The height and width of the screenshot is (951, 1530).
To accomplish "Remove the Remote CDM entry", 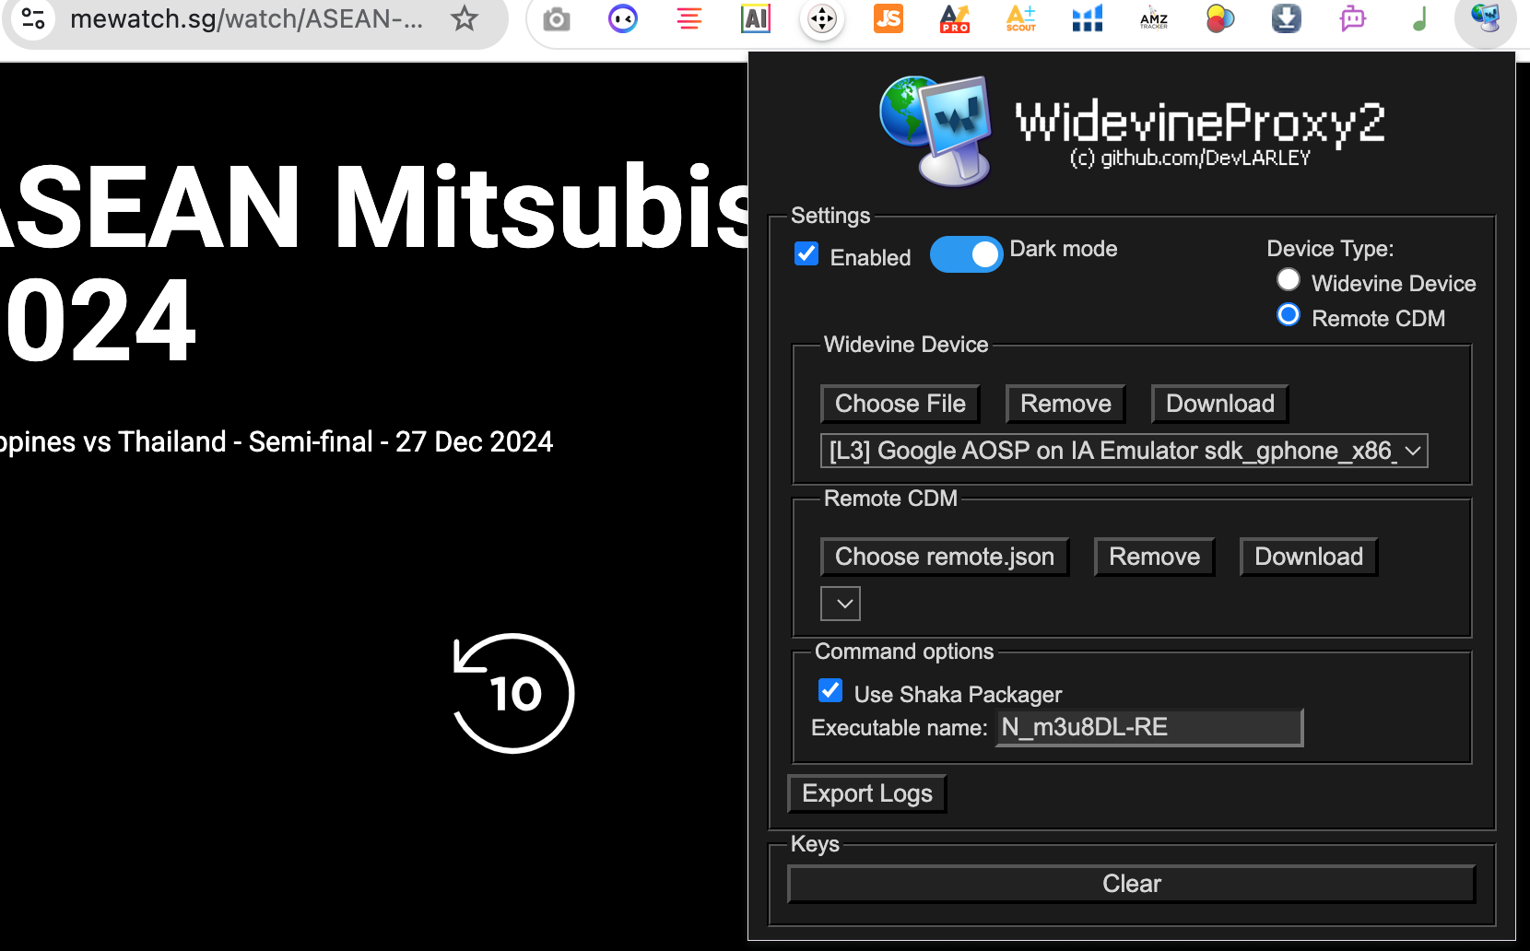I will pyautogui.click(x=1154, y=557).
